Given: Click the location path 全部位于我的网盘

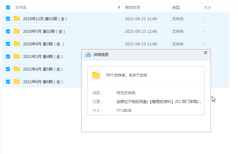Looking at the screenshot, I should coord(159,102).
